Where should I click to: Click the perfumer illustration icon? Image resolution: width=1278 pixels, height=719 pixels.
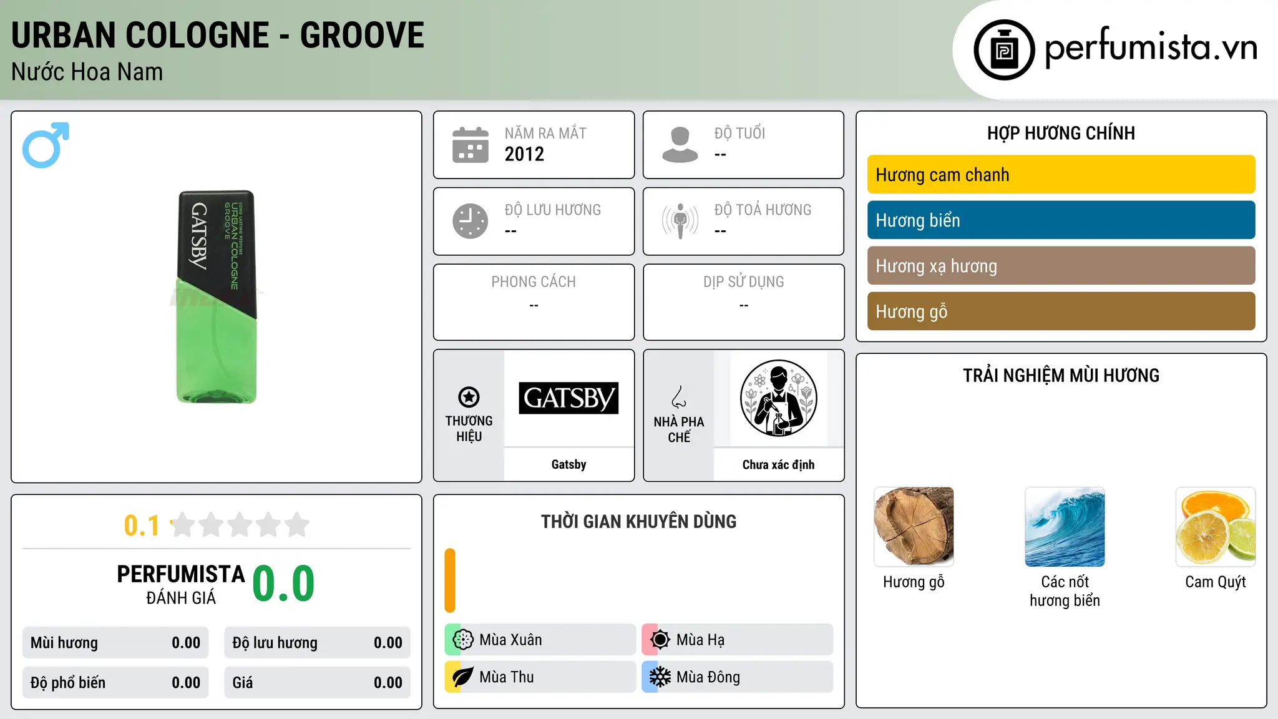778,398
